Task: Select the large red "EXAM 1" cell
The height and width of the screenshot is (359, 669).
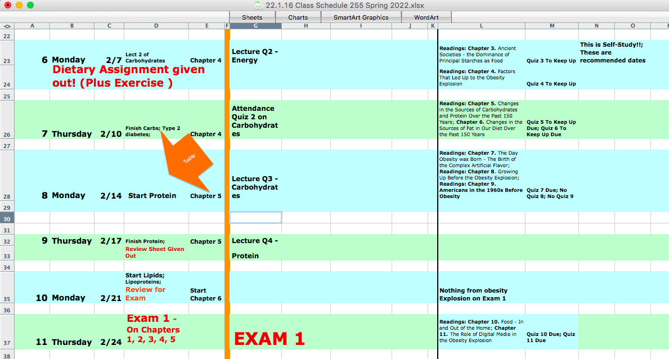Action: tap(269, 338)
